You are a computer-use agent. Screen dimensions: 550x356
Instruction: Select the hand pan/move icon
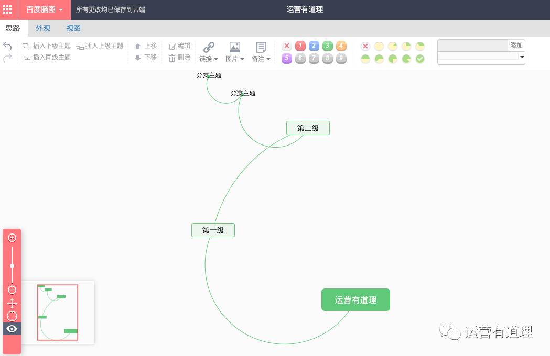coord(12,303)
